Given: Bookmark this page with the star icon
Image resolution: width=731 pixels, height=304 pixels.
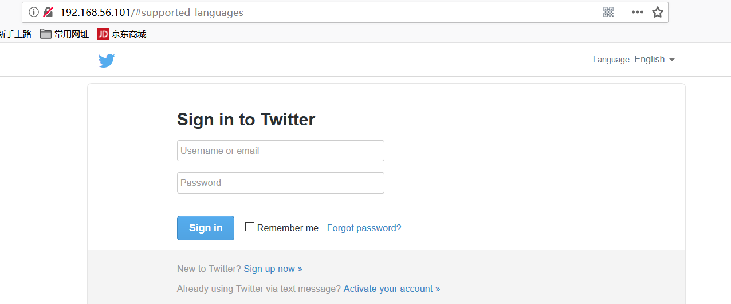Looking at the screenshot, I should click(658, 12).
